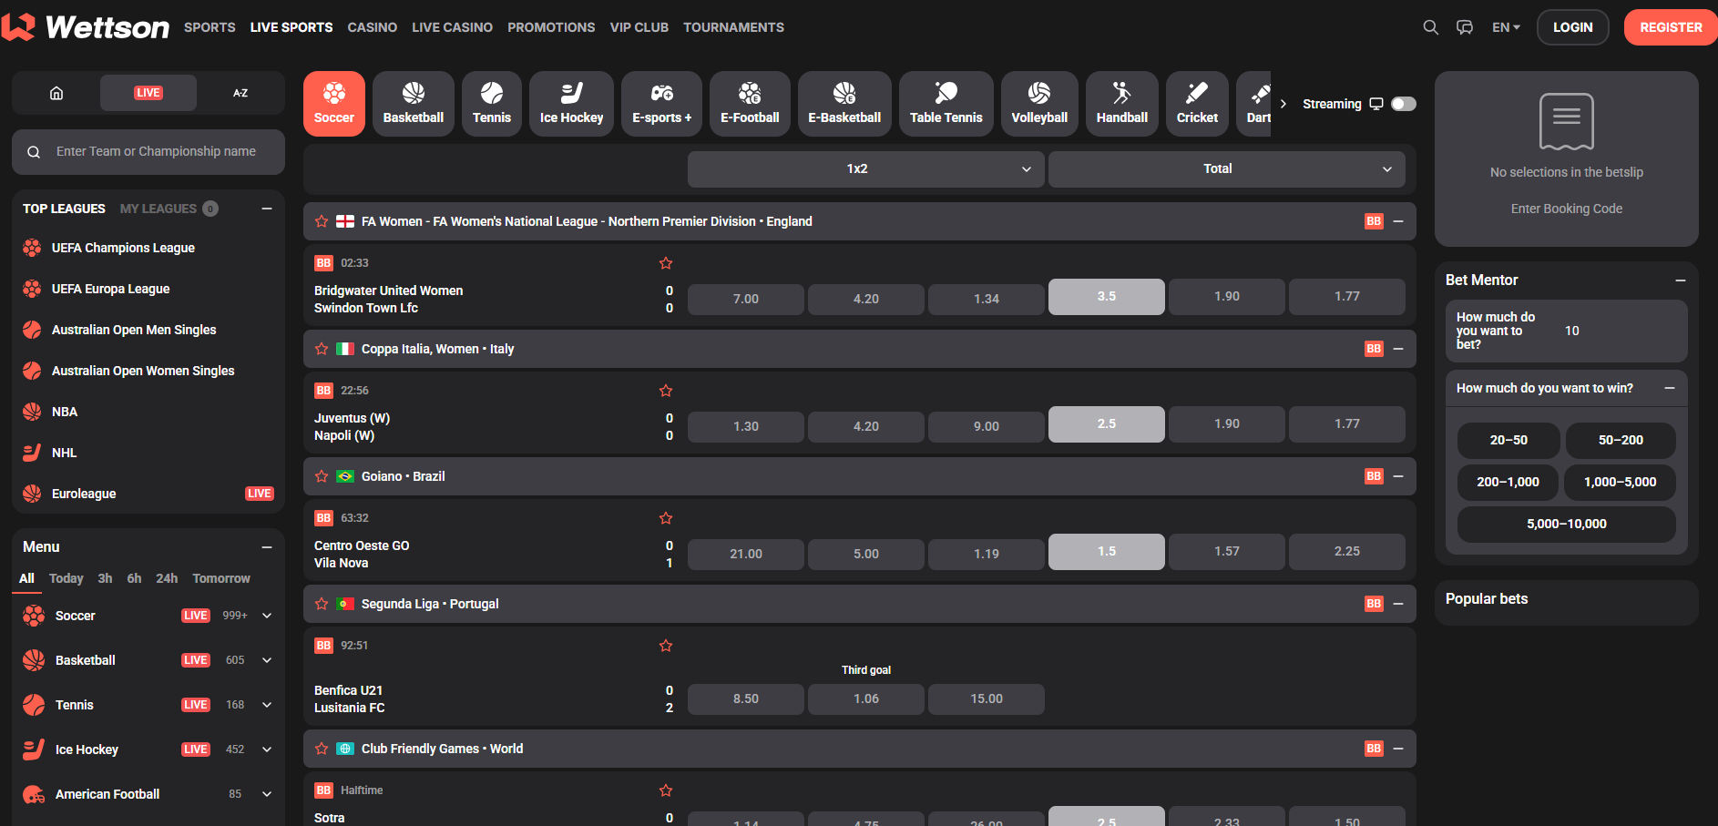The image size is (1718, 826).
Task: Select the Volleyball sport icon
Action: pyautogui.click(x=1039, y=102)
